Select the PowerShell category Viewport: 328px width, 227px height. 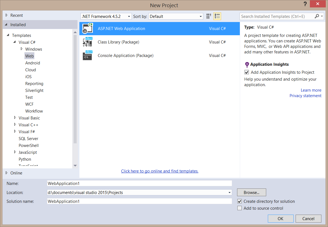point(29,146)
